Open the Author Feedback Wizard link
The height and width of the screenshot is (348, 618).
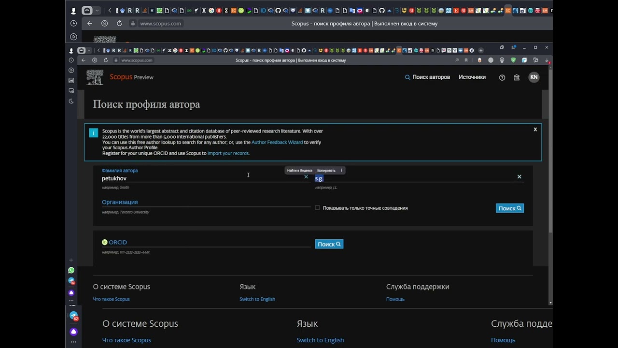tap(277, 142)
